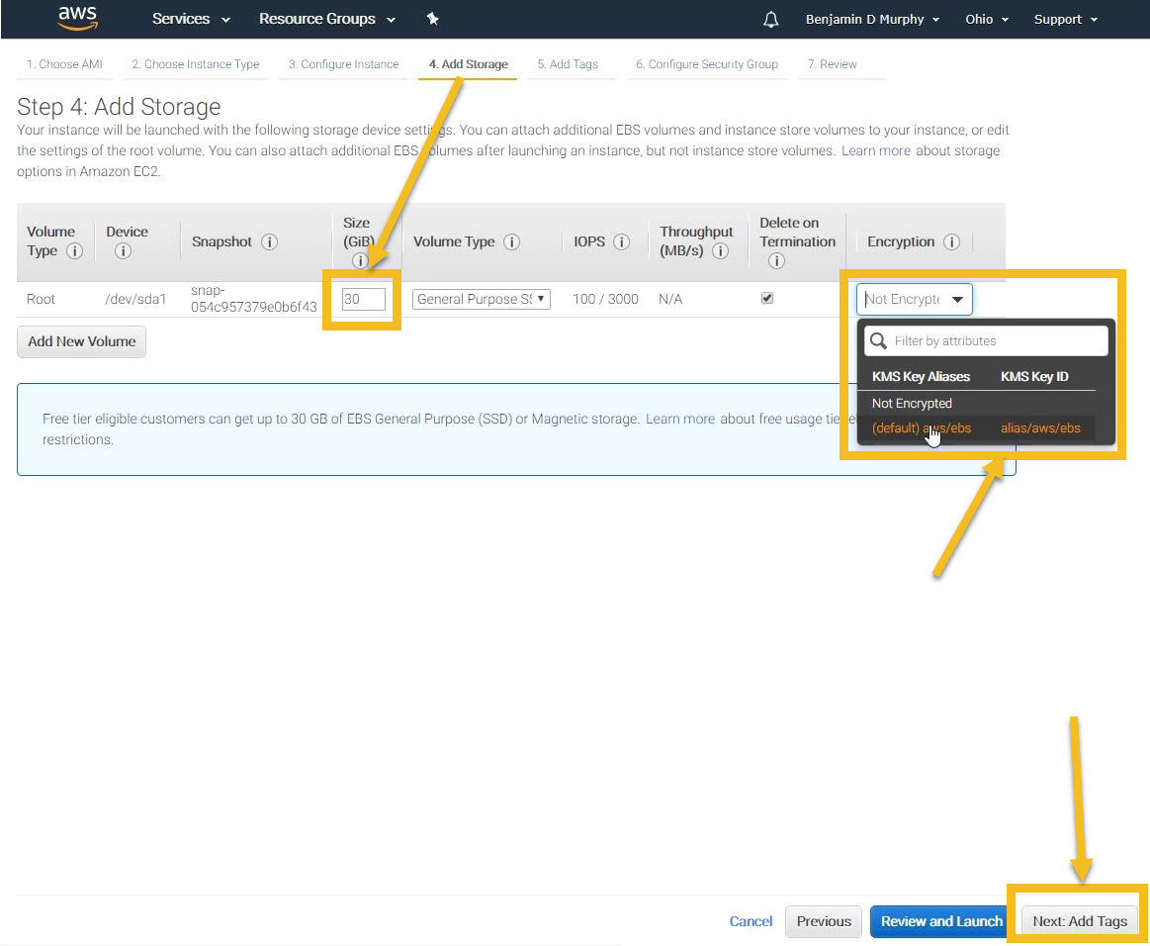The width and height of the screenshot is (1150, 946).
Task: Click the AWS logo home icon
Action: (x=77, y=19)
